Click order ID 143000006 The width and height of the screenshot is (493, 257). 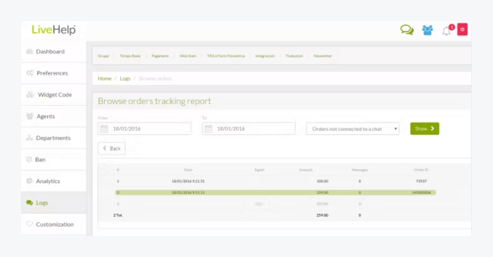421,192
